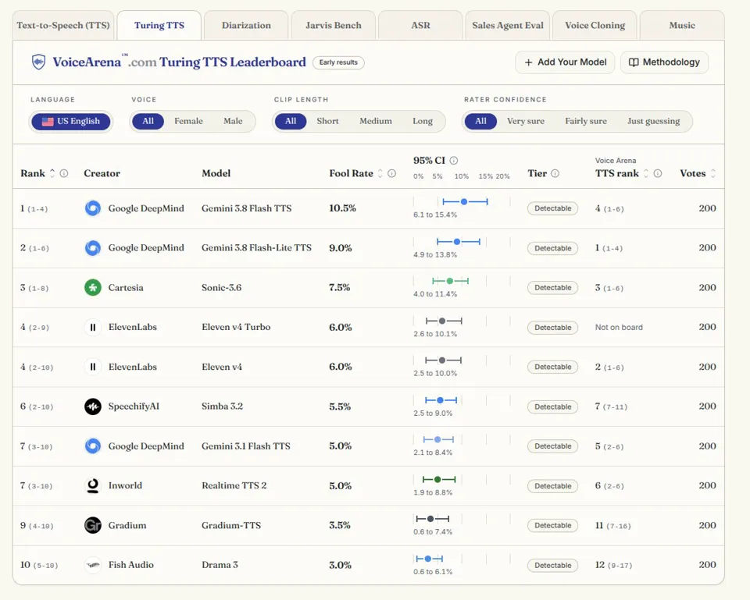Click the Add Your Model button
Image resolution: width=750 pixels, height=600 pixels.
(565, 62)
